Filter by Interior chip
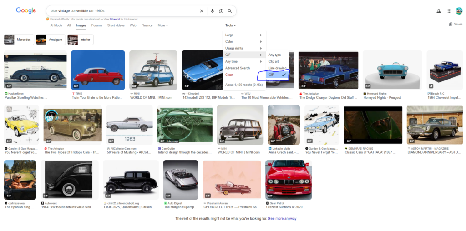 click(81, 40)
